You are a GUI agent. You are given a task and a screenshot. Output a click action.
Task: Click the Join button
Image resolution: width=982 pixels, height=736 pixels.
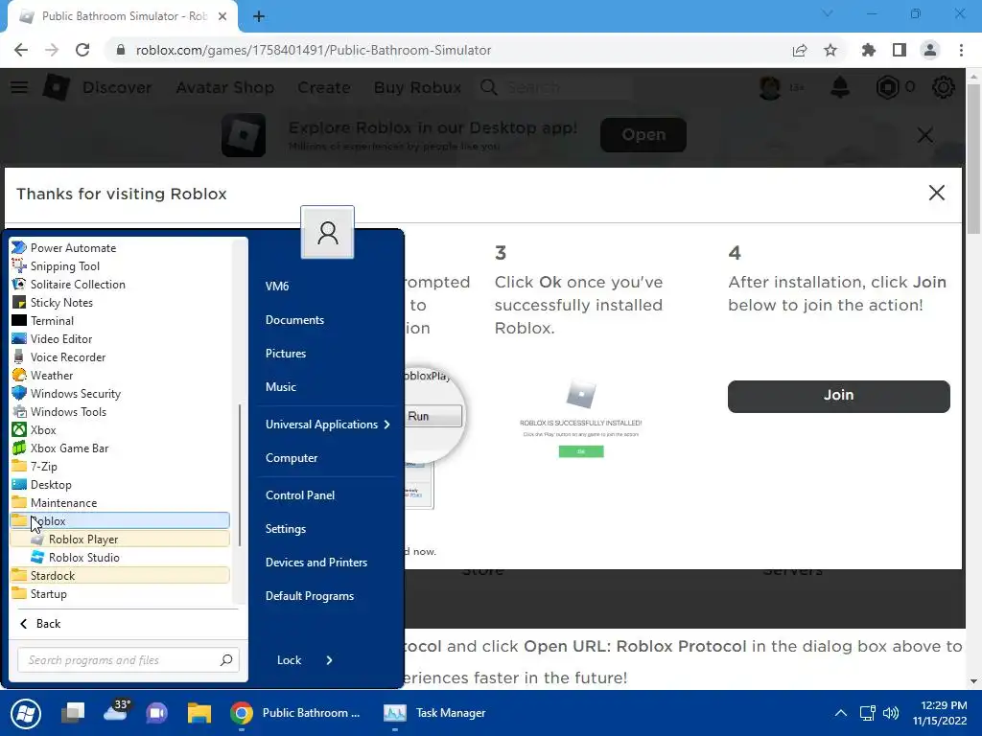point(838,396)
